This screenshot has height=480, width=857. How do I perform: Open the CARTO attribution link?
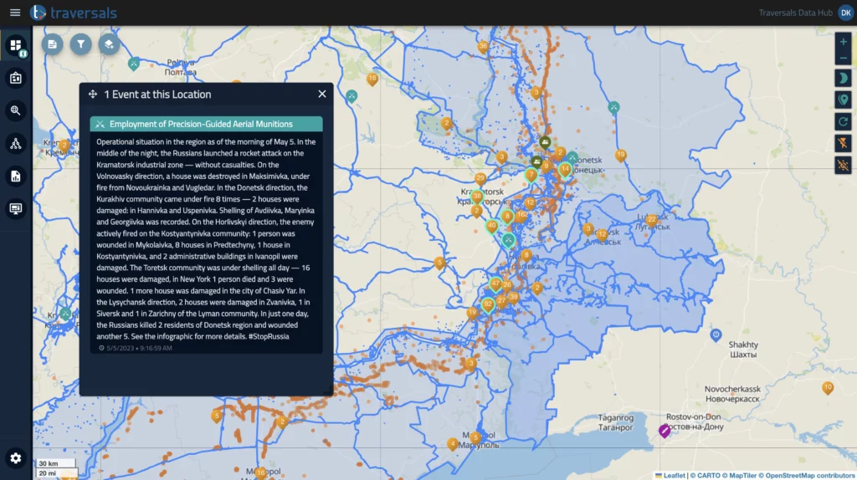click(x=708, y=476)
